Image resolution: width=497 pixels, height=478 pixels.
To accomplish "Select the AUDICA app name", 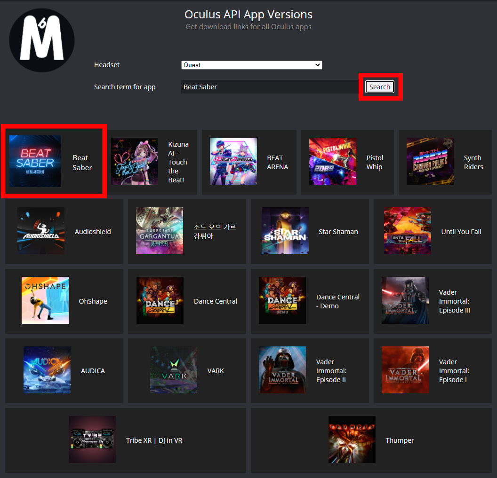I will (x=93, y=371).
